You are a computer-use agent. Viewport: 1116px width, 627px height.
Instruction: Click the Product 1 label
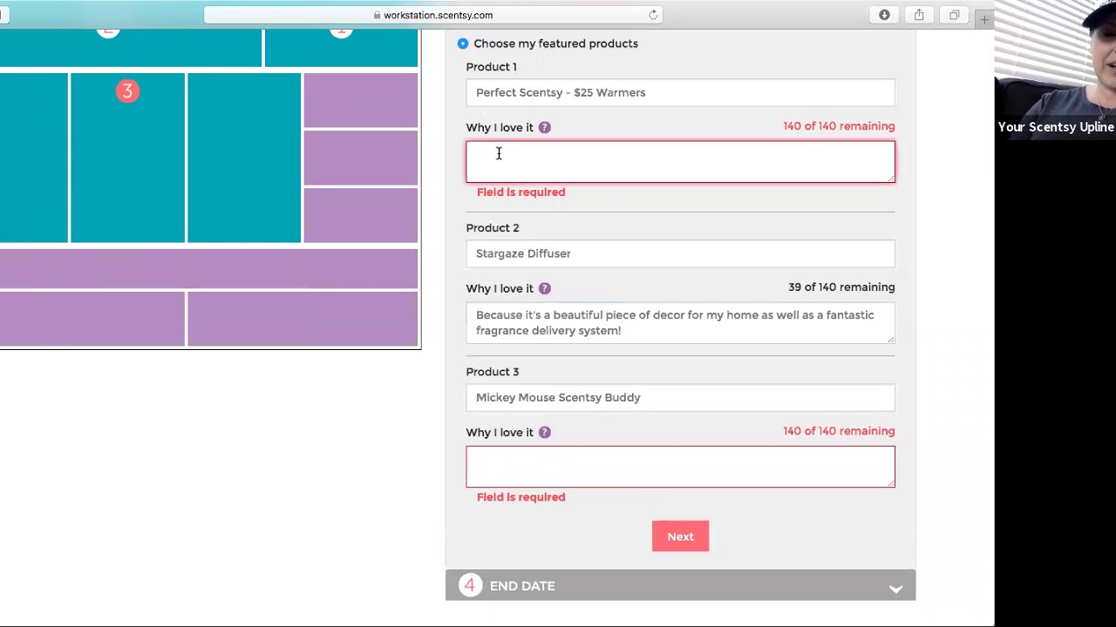click(x=491, y=67)
